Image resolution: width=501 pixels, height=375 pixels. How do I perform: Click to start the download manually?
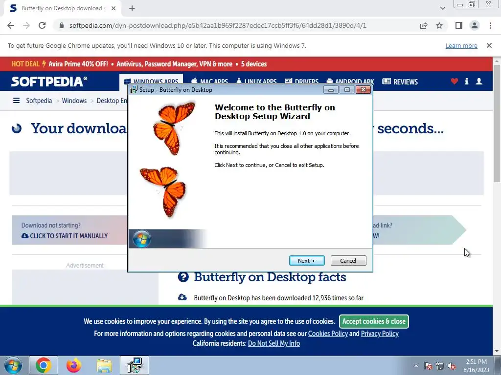[x=65, y=236]
